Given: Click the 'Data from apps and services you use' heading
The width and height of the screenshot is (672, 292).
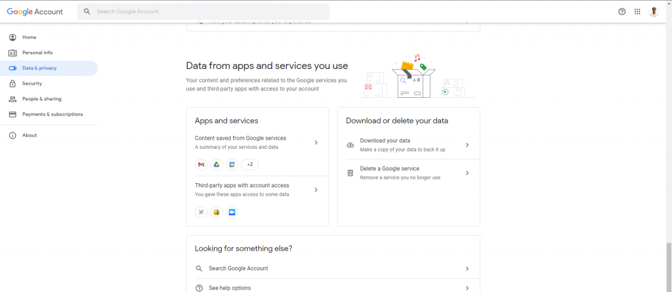Looking at the screenshot, I should [x=267, y=66].
